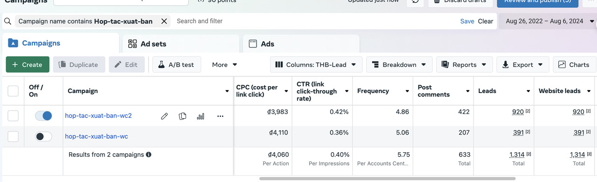Click the info icon beside Results from 2 campaigns
The image size is (597, 182).
[x=149, y=155]
